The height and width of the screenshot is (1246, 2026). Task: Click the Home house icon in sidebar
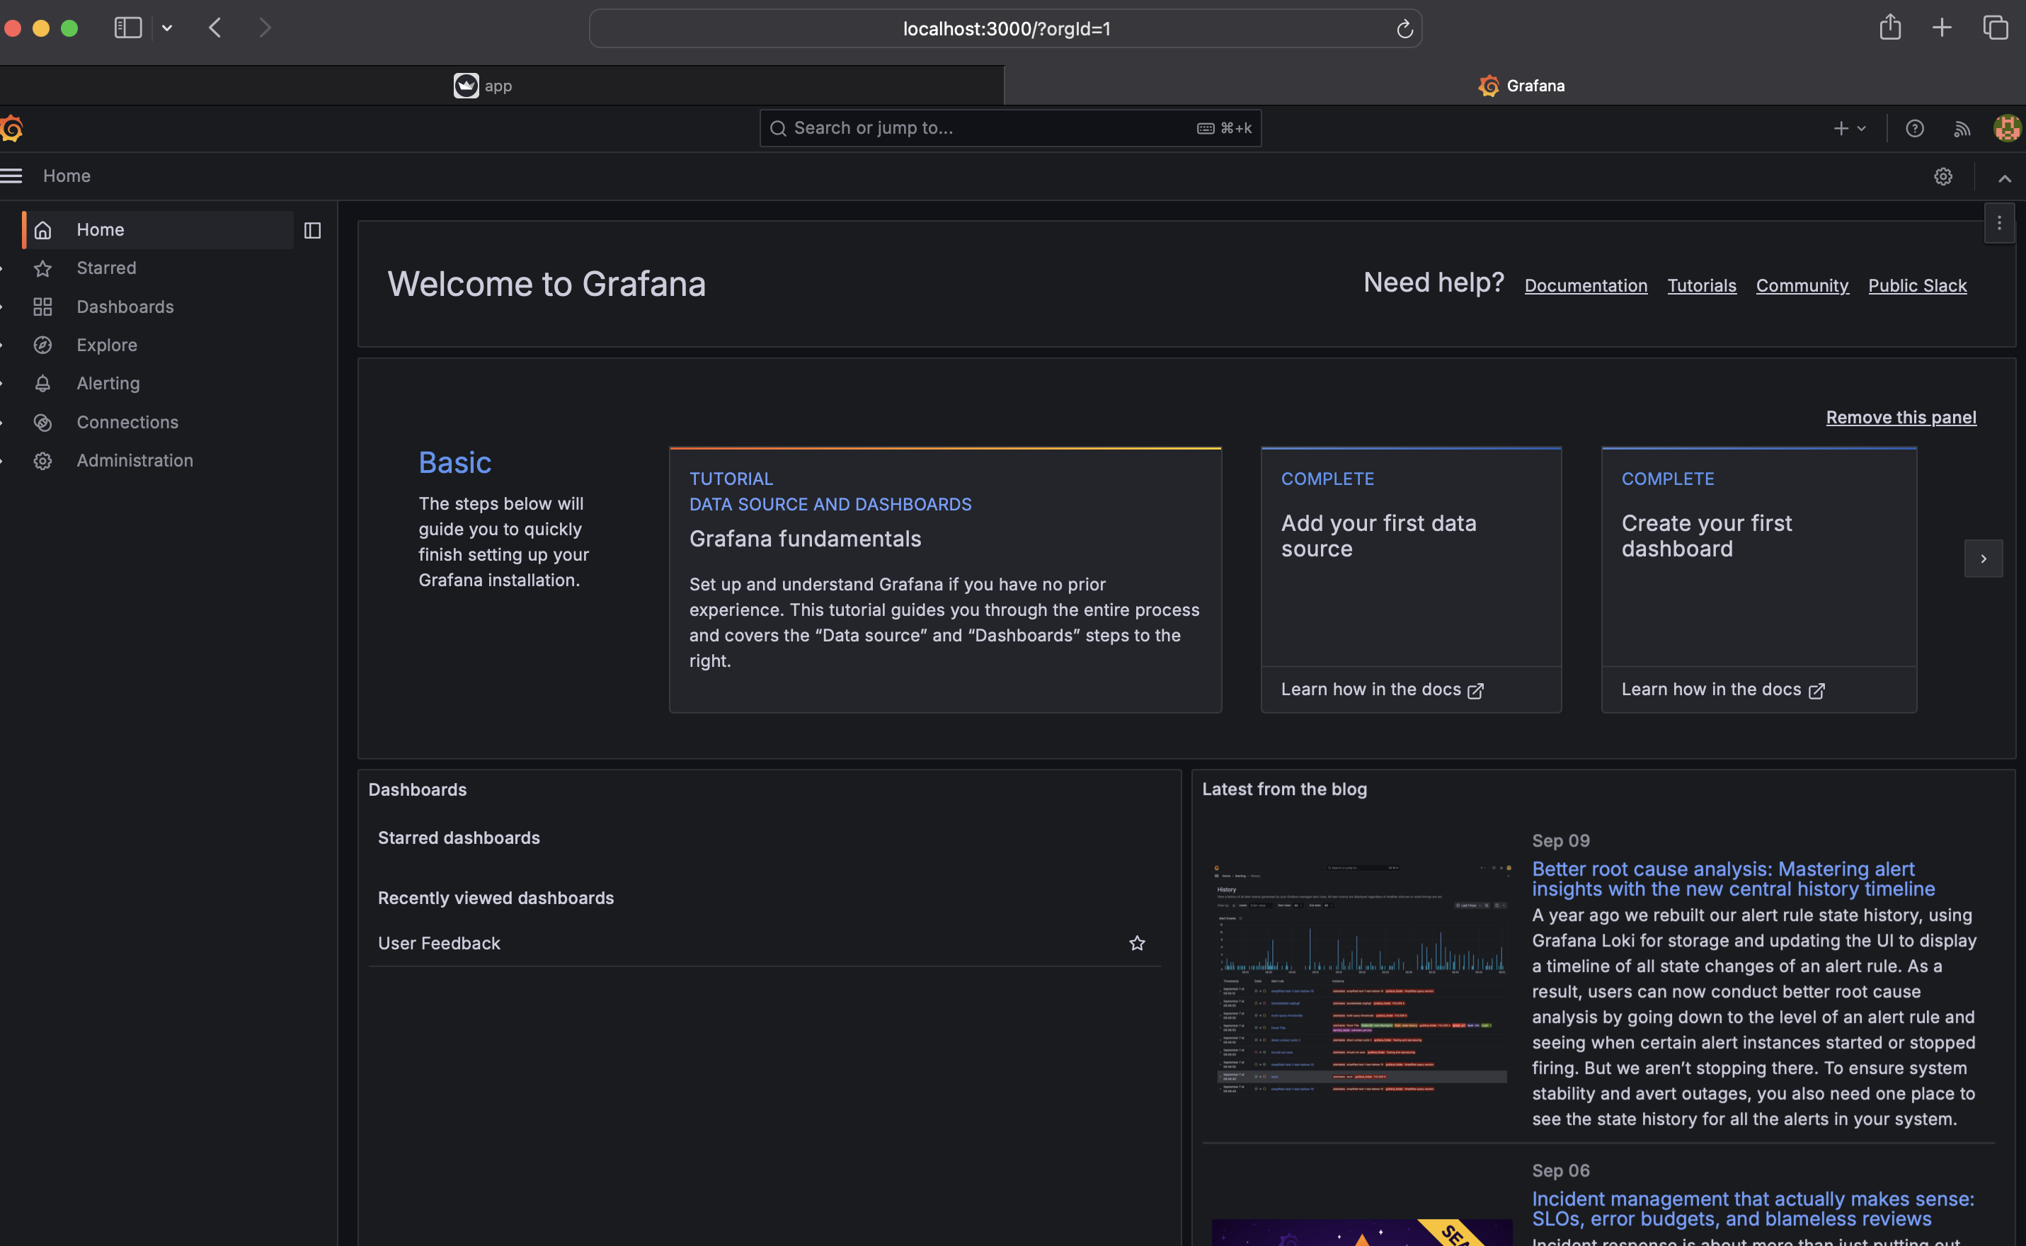[43, 230]
